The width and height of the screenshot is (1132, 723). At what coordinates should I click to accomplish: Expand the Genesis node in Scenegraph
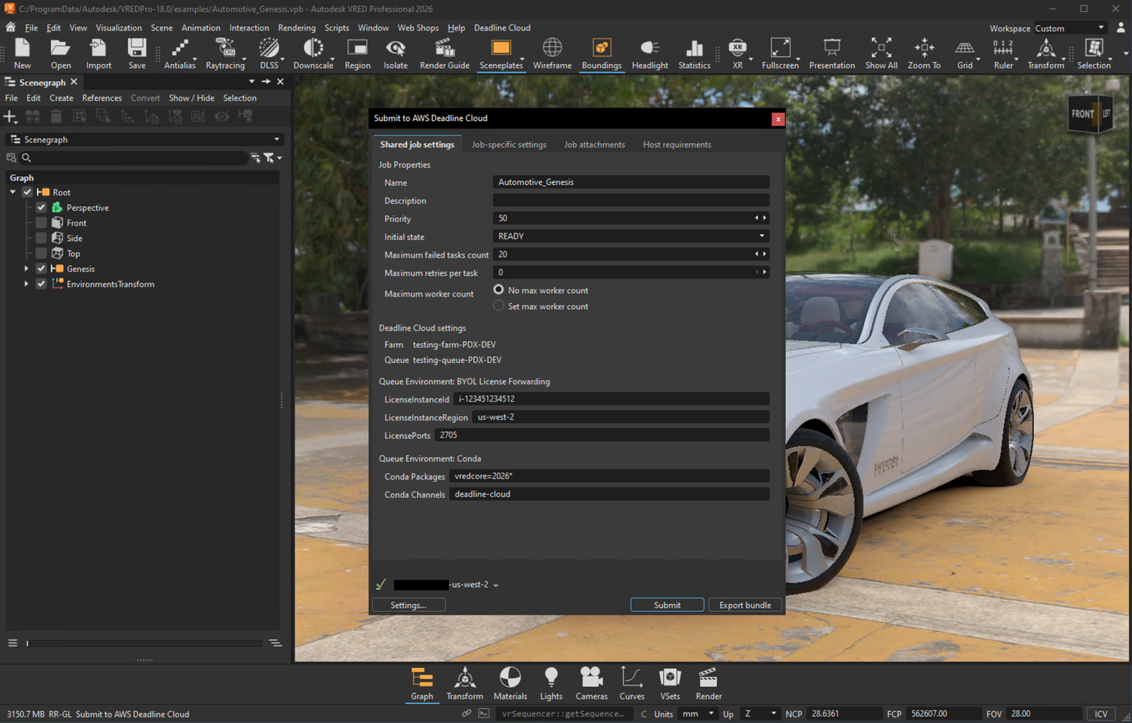click(26, 268)
